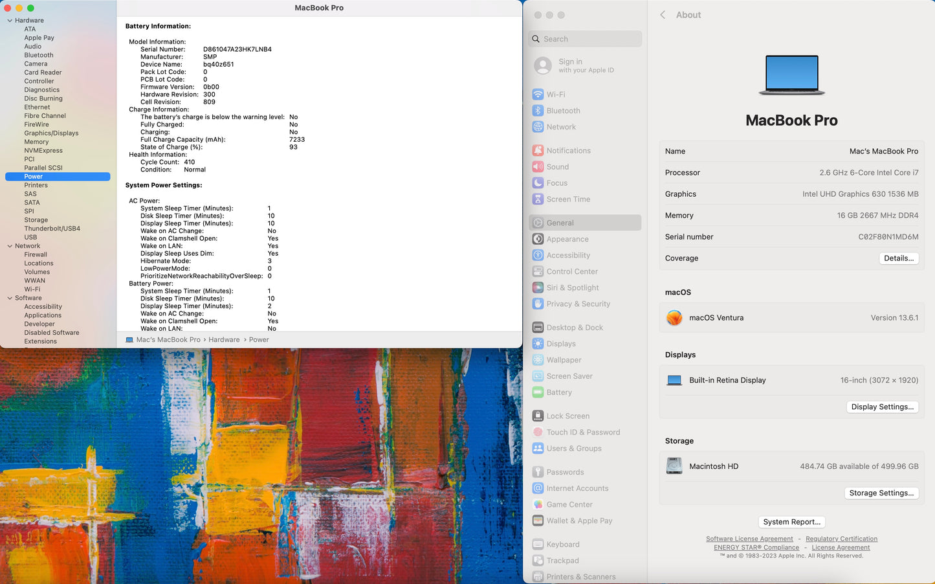The height and width of the screenshot is (584, 935).
Task: Select the Game Center icon
Action: click(x=538, y=504)
